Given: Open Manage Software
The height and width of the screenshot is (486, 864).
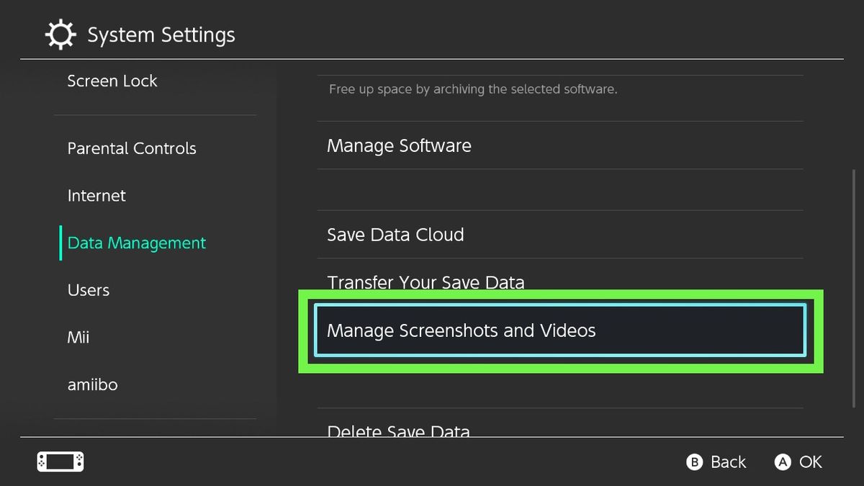Looking at the screenshot, I should [399, 145].
